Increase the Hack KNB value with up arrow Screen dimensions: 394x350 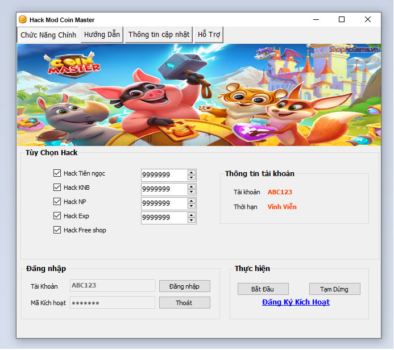pos(192,186)
